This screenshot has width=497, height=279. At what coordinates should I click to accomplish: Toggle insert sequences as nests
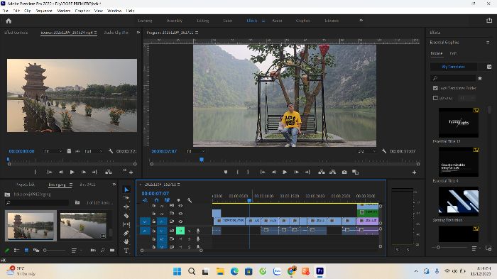[x=145, y=200]
